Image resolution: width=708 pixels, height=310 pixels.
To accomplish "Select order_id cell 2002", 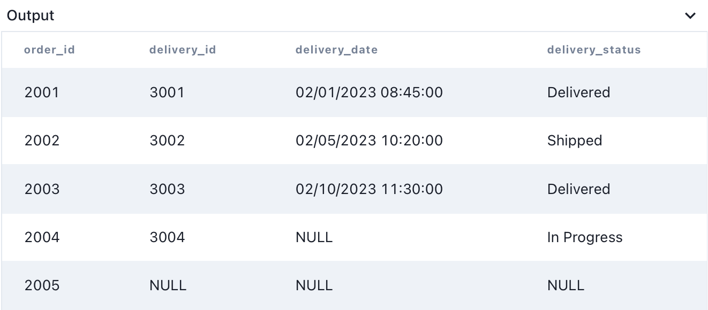I will point(42,141).
